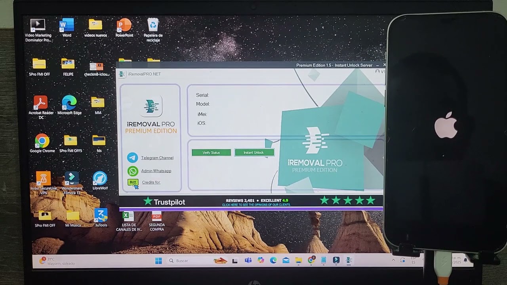
Task: Open the Mi Musica folder
Action: tap(73, 218)
